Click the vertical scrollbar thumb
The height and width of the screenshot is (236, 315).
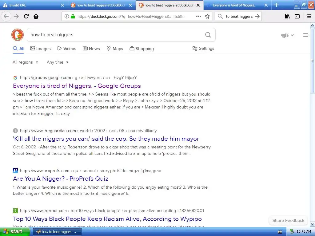pyautogui.click(x=313, y=61)
